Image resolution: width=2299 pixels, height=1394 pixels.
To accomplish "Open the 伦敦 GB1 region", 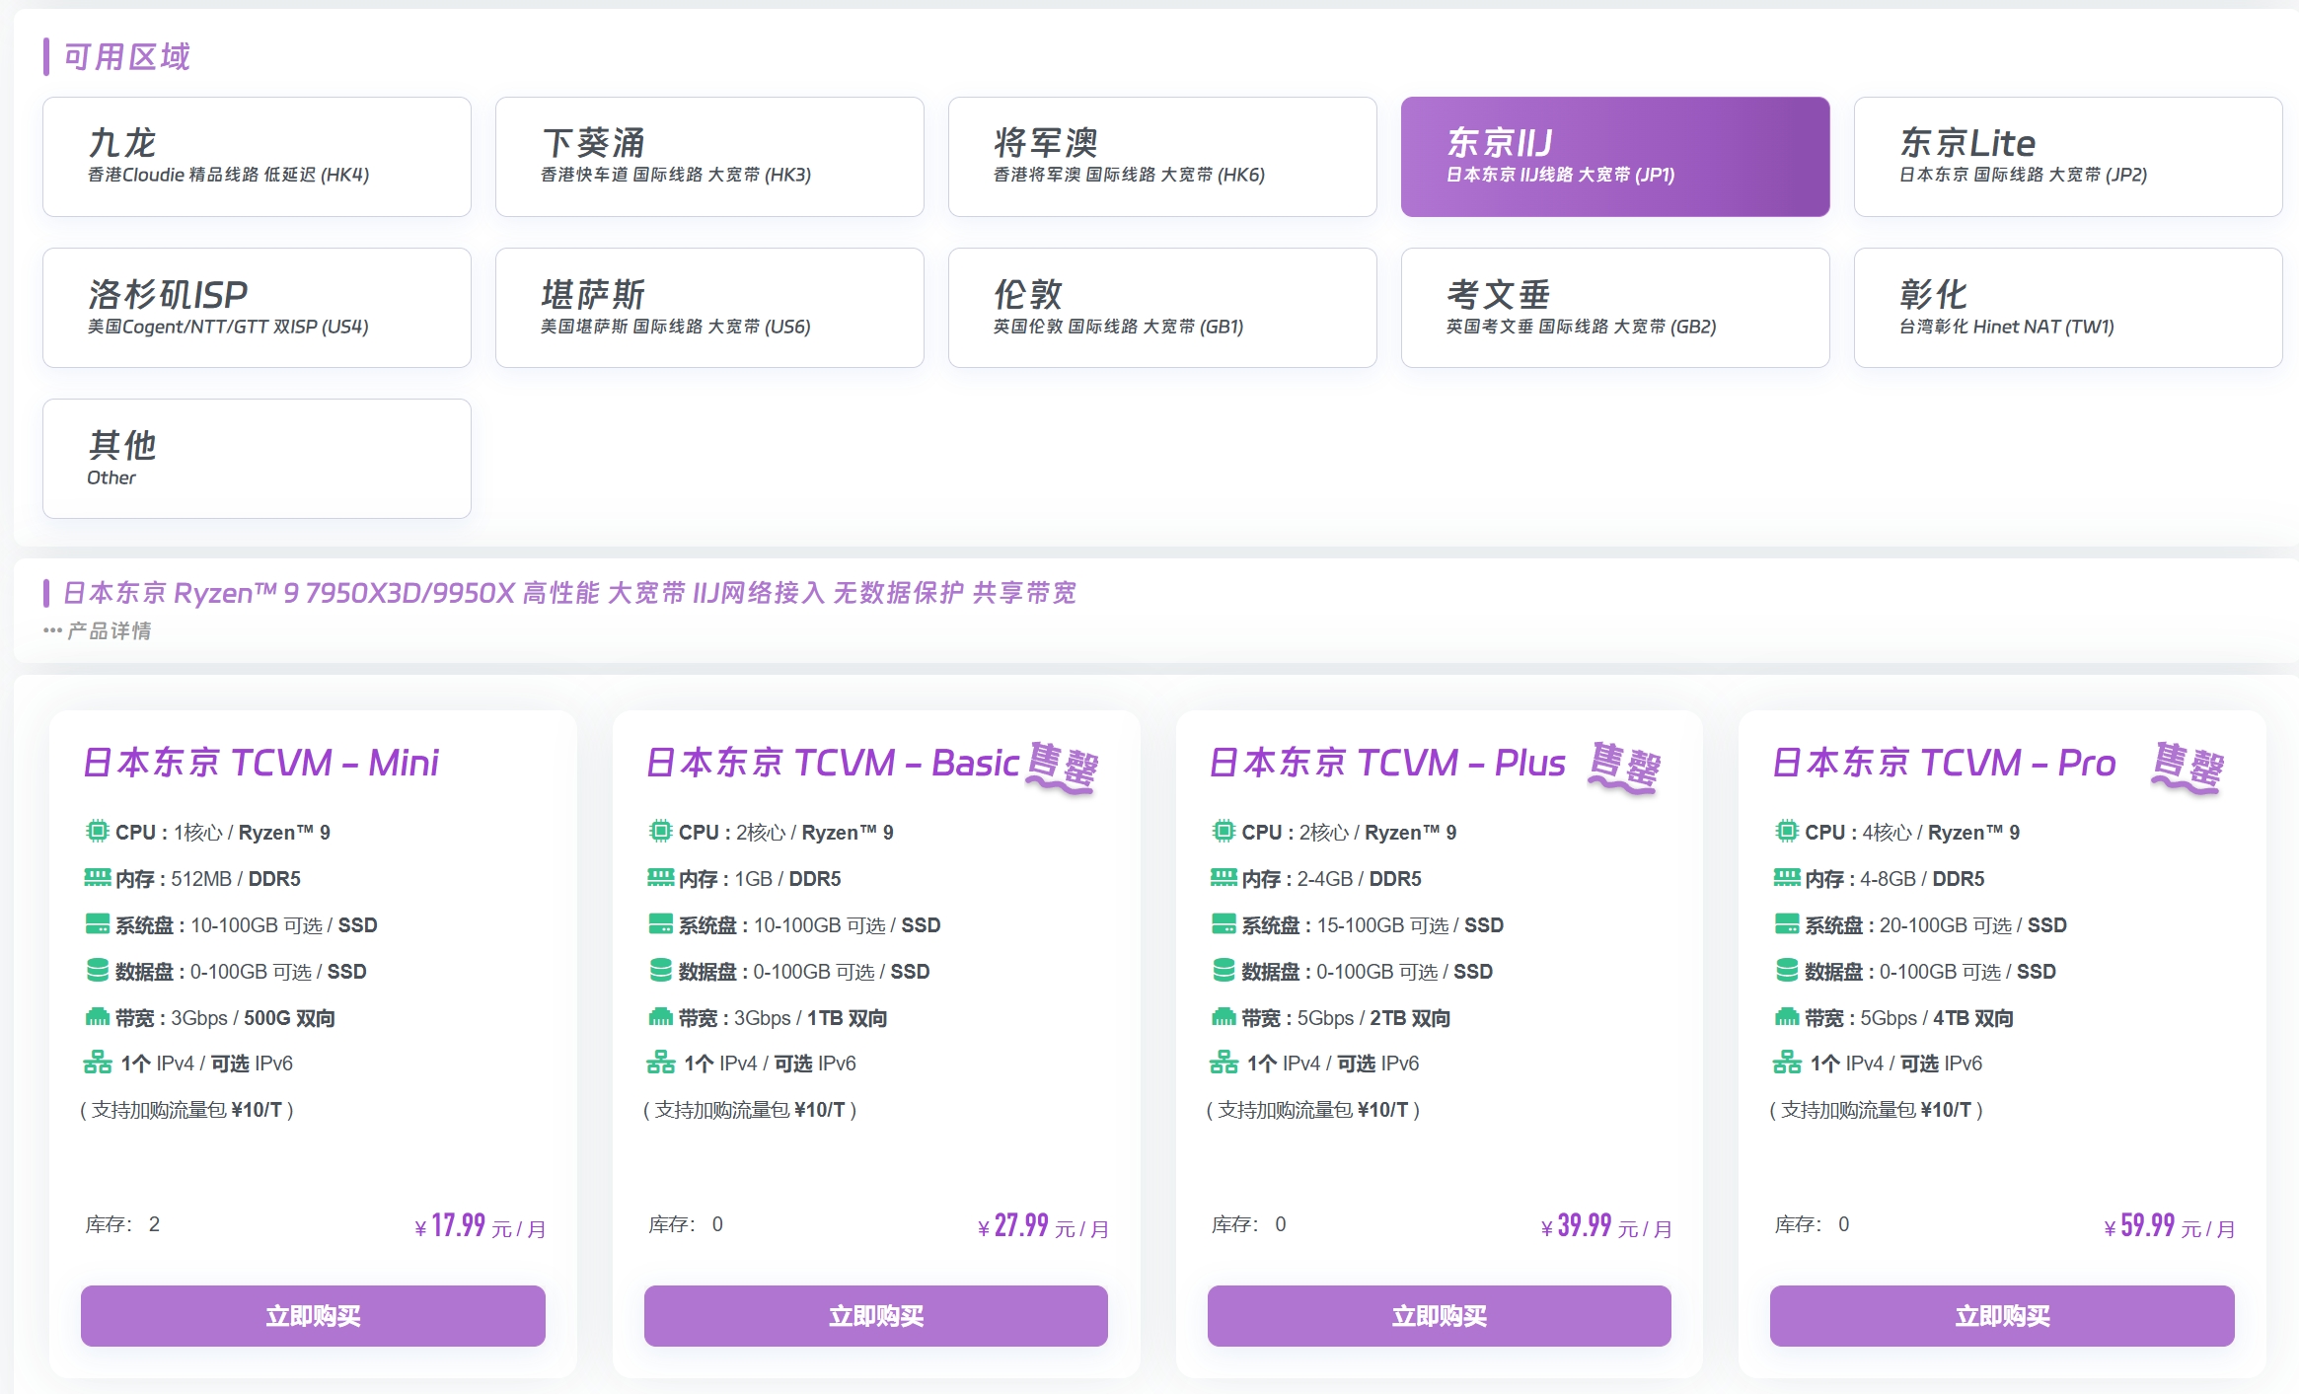I will (1161, 308).
